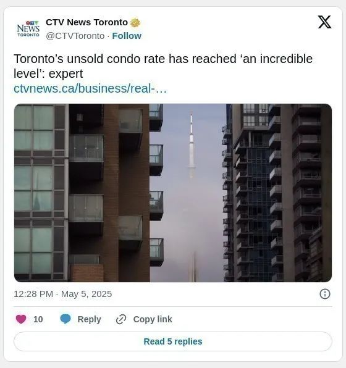Click the heart icon to like the post
The height and width of the screenshot is (368, 346).
21,319
